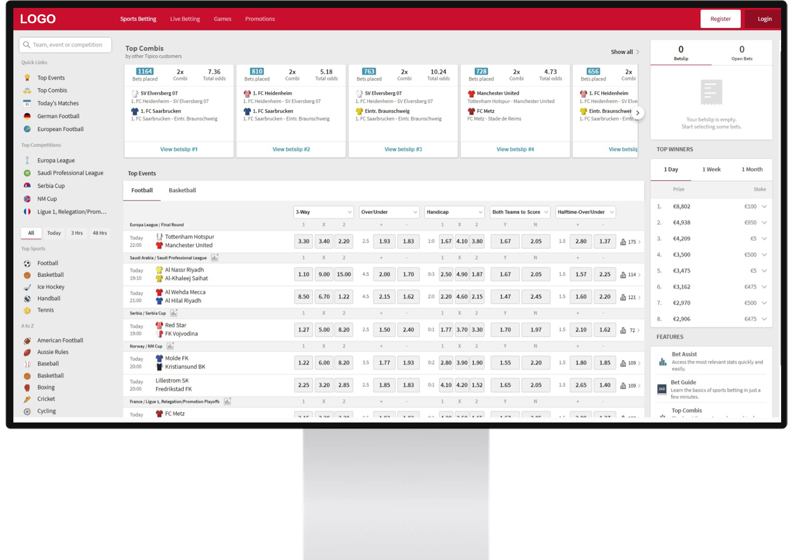Click the Today's Matches calendar icon
The image size is (794, 560).
tap(27, 103)
